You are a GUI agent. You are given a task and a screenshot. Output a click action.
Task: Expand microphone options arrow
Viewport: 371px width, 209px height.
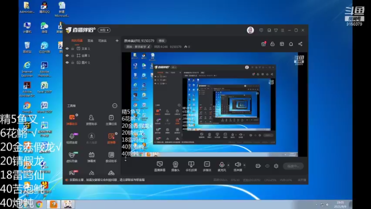228,165
